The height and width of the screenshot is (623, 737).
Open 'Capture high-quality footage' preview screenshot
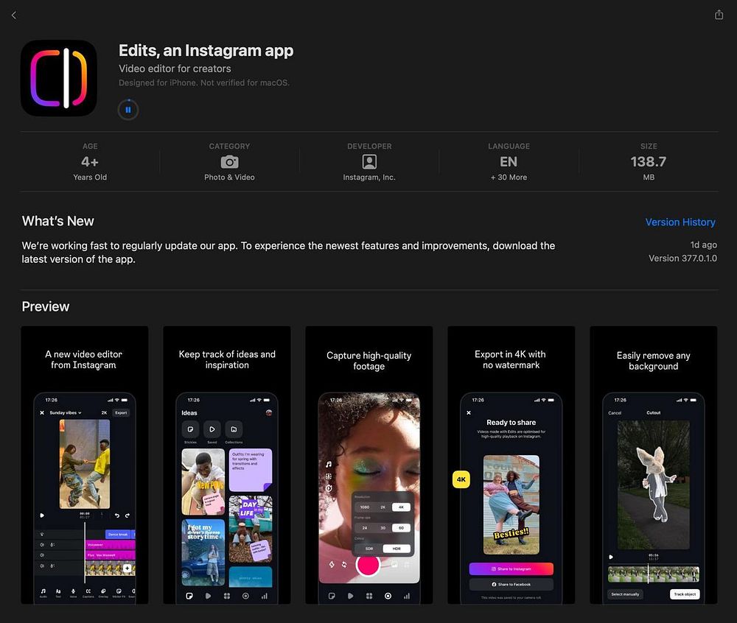[x=369, y=465]
